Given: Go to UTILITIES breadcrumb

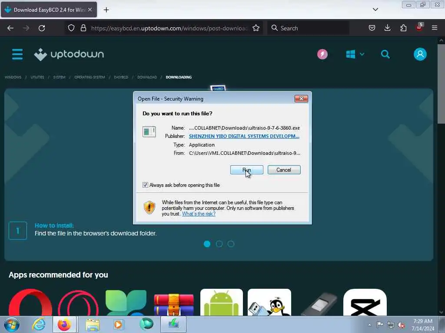Looking at the screenshot, I should click(37, 77).
